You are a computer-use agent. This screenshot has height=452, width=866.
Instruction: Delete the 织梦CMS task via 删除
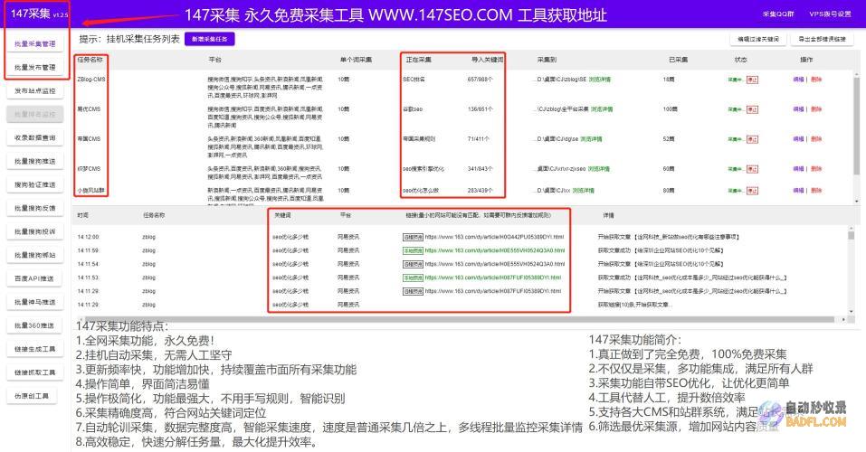[x=816, y=169]
